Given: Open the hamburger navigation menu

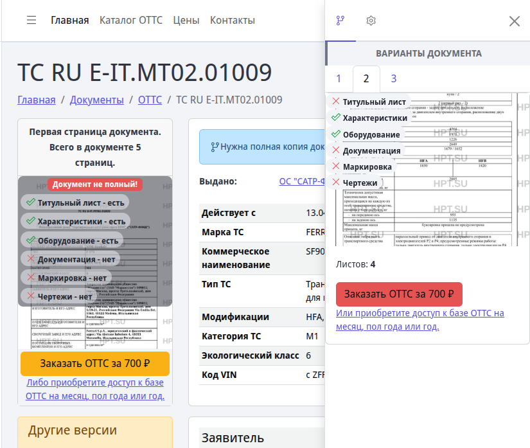Looking at the screenshot, I should coord(31,21).
